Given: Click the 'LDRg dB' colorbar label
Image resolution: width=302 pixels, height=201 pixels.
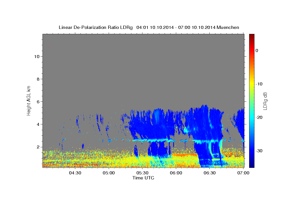Looking at the screenshot, I should pyautogui.click(x=265, y=101).
